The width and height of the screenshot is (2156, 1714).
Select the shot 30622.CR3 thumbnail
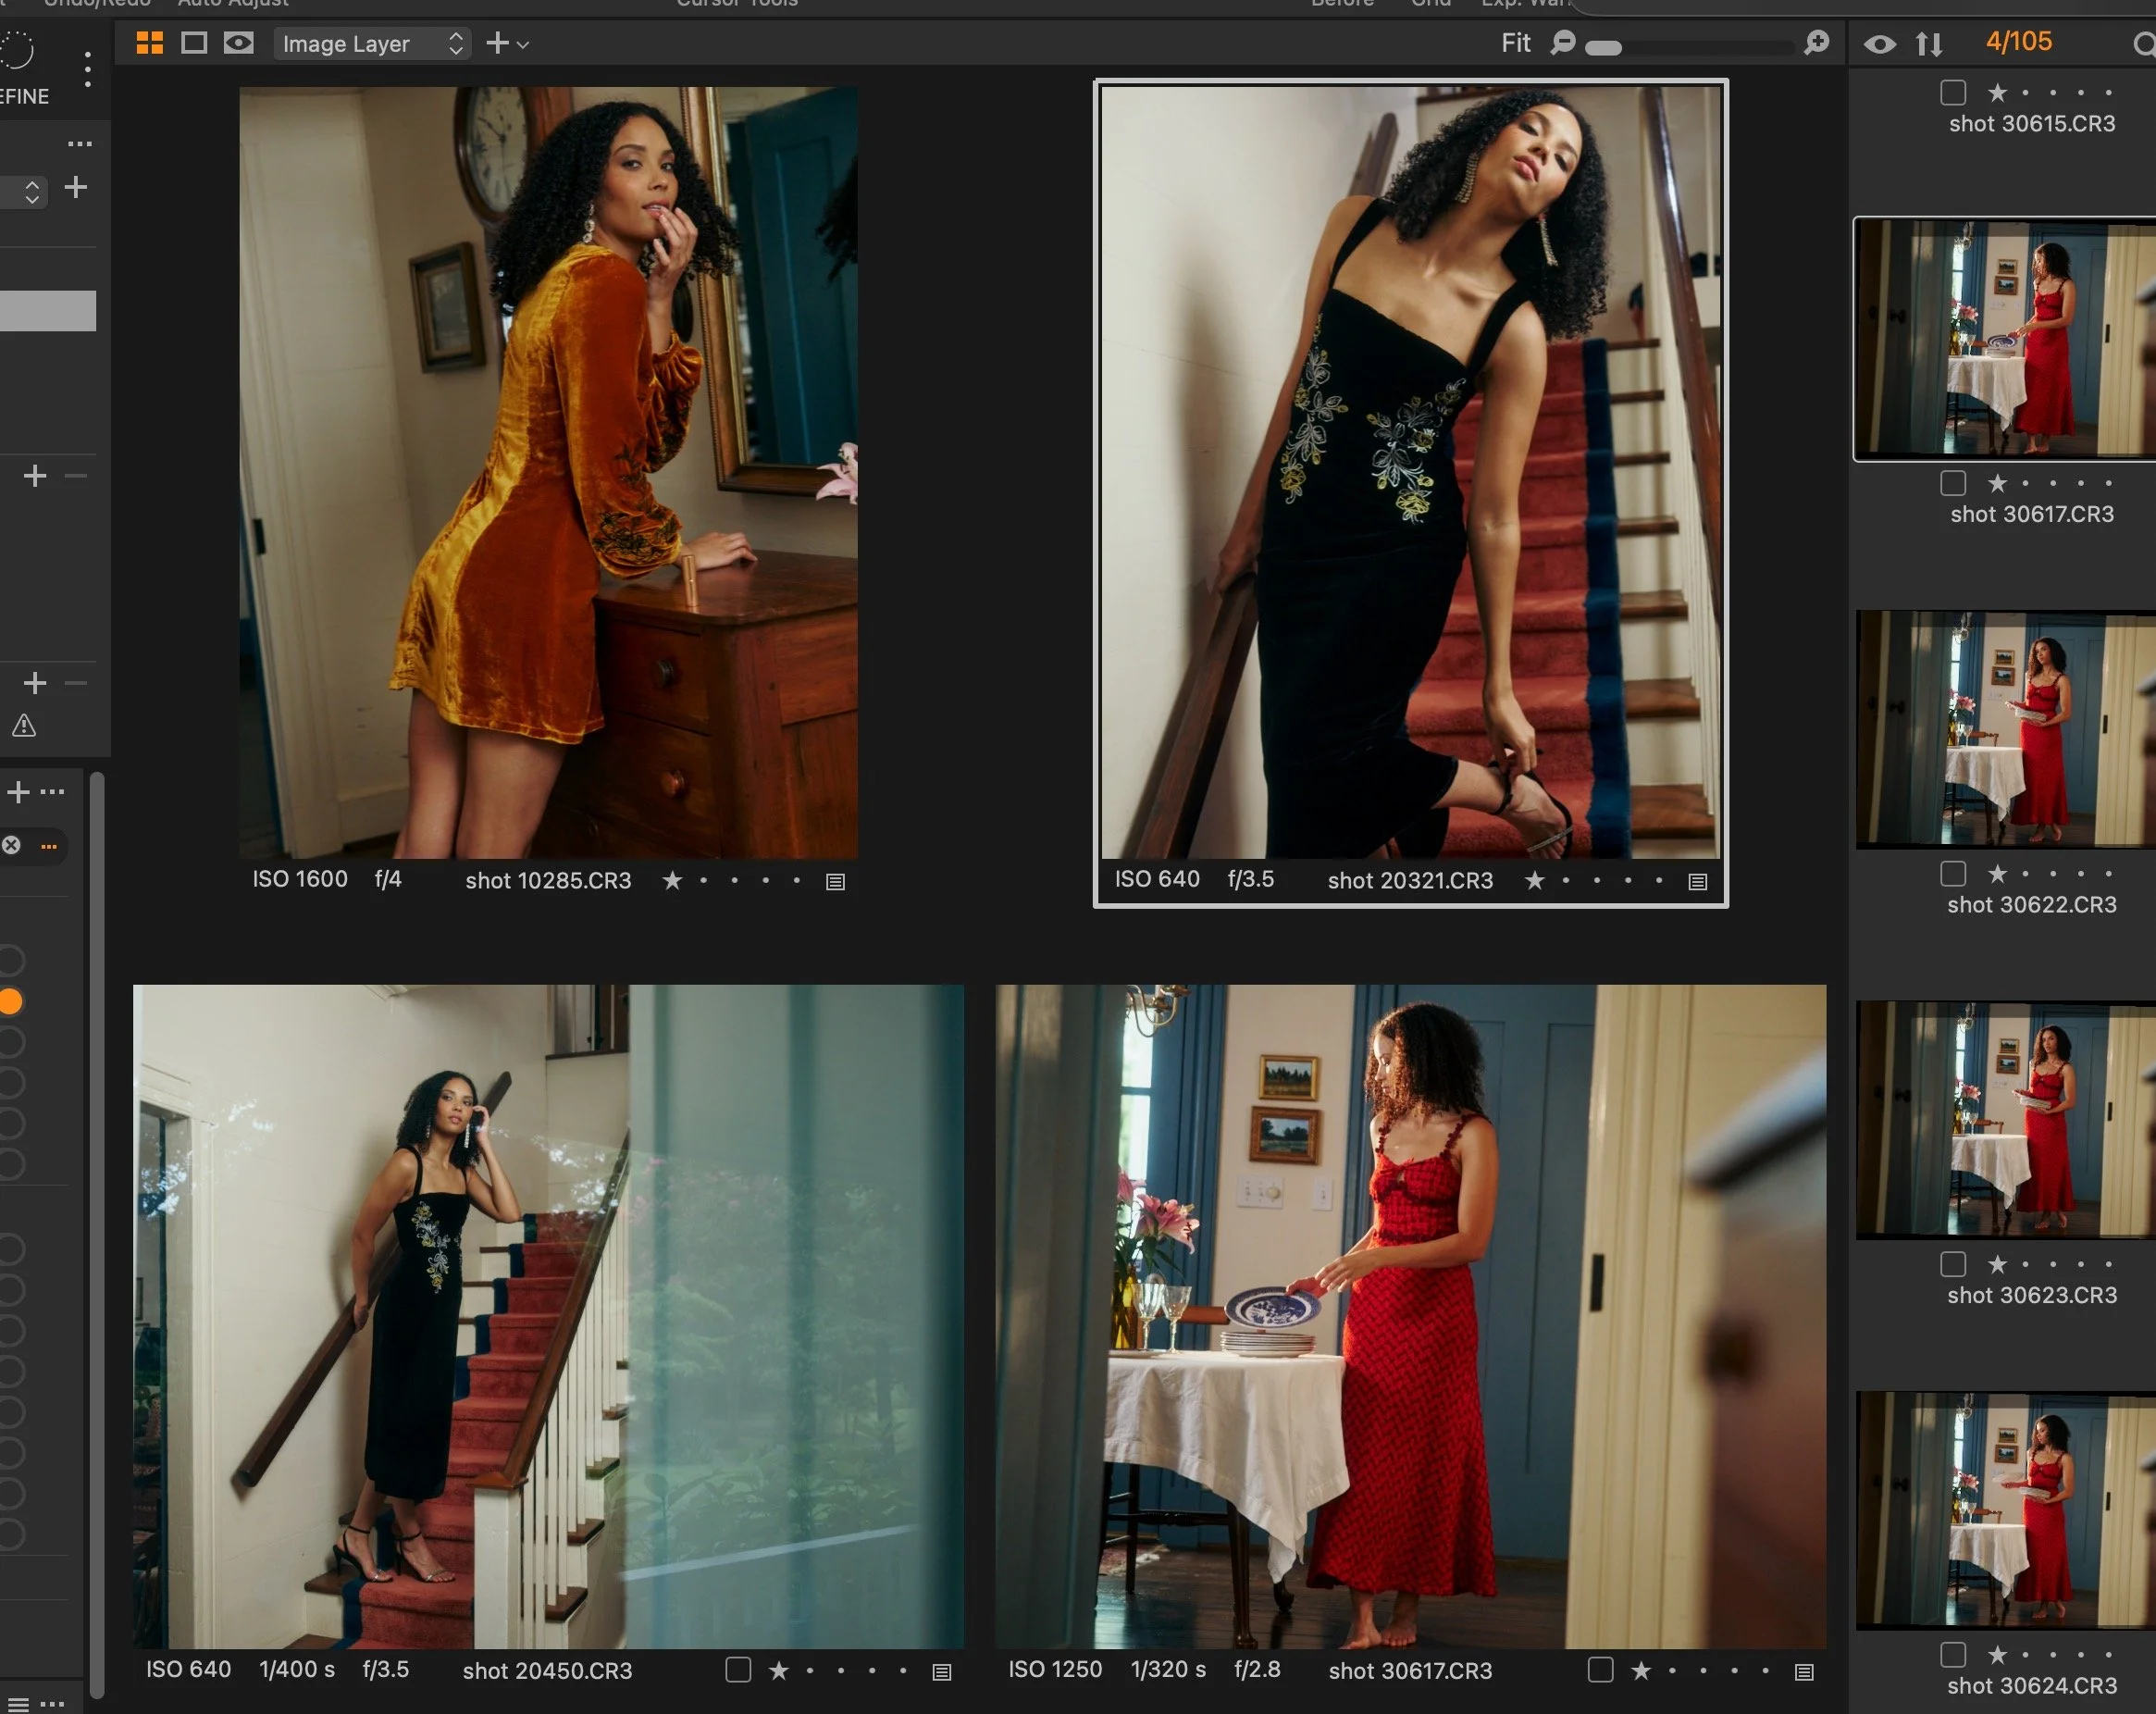tap(2005, 729)
